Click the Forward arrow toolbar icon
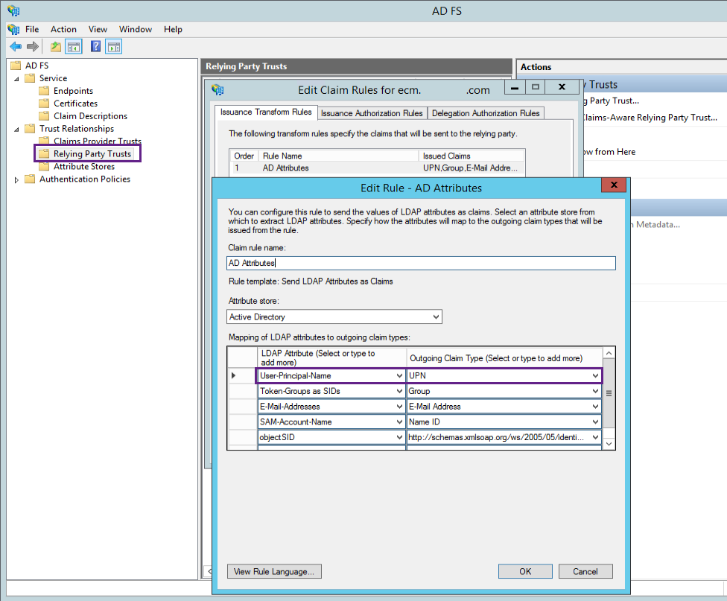Viewport: 727px width, 601px height. coord(33,46)
